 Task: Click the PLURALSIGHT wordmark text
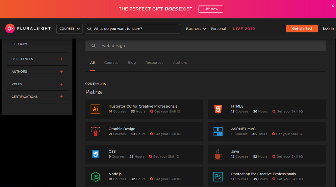(x=34, y=29)
